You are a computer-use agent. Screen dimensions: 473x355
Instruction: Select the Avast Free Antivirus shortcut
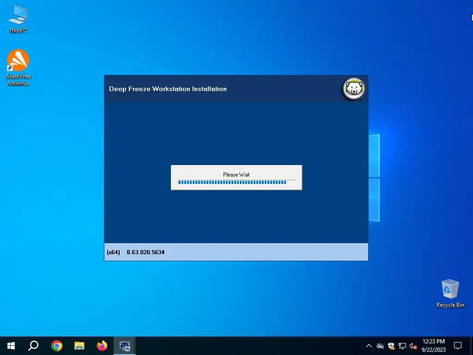[18, 67]
